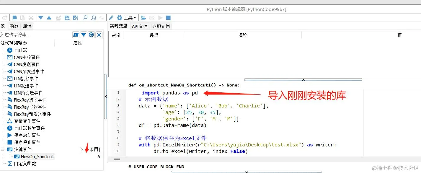The width and height of the screenshot is (421, 173).
Task: Click the redo arrow toolbar icon
Action: click(5, 18)
